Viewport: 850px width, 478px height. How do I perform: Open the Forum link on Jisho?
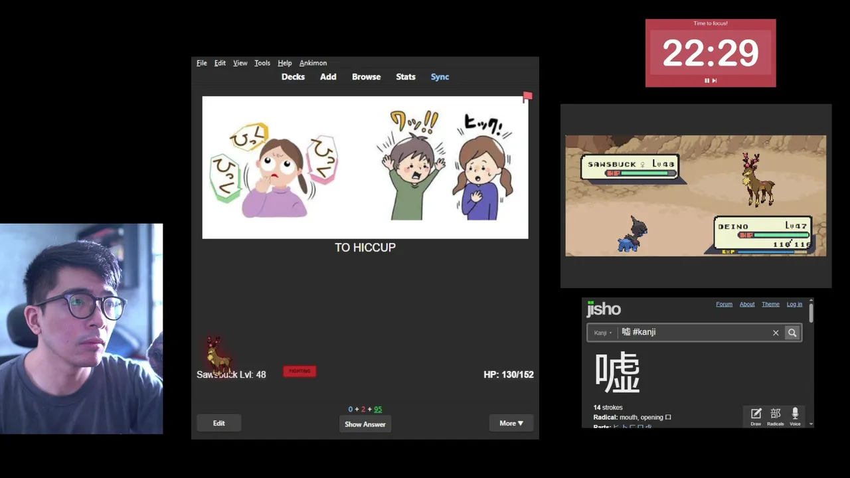(724, 304)
